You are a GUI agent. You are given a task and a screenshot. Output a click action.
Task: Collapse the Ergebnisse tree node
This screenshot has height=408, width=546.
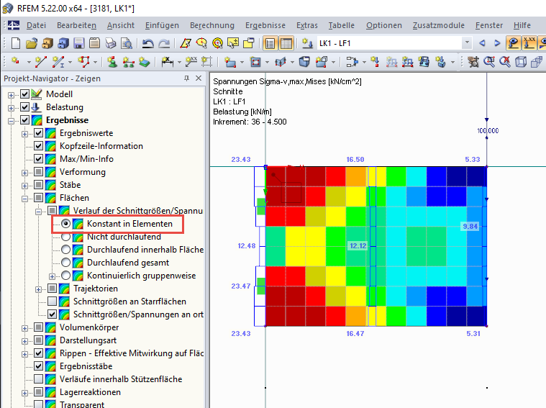click(11, 121)
